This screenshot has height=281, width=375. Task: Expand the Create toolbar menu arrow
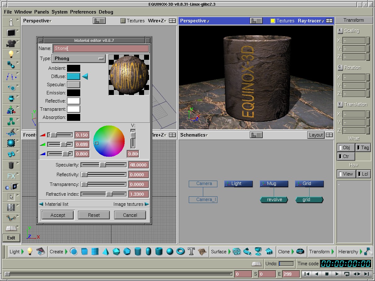coord(66,252)
